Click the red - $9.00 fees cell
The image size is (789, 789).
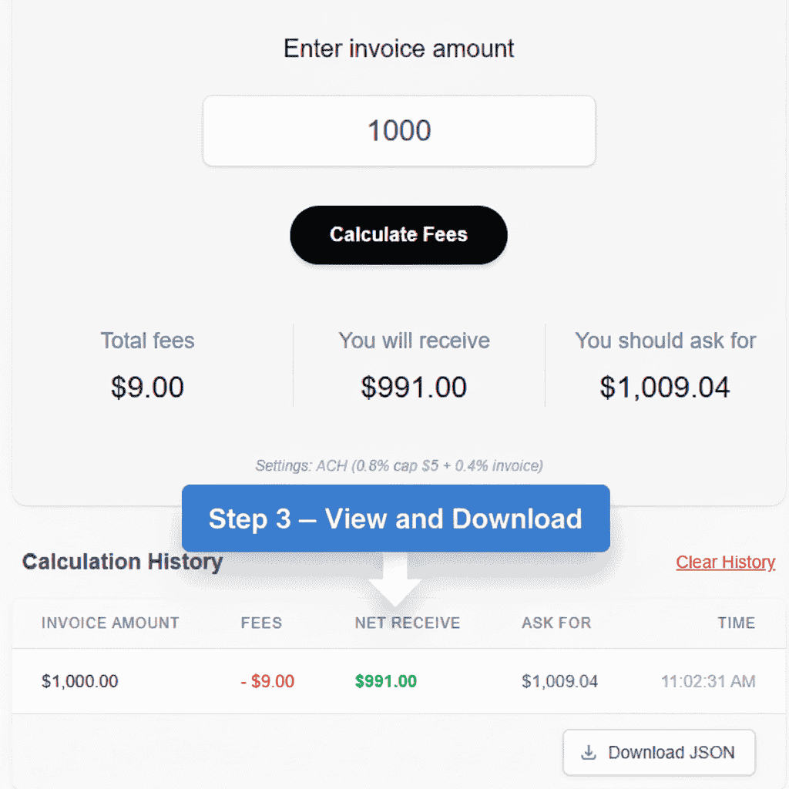click(x=267, y=681)
